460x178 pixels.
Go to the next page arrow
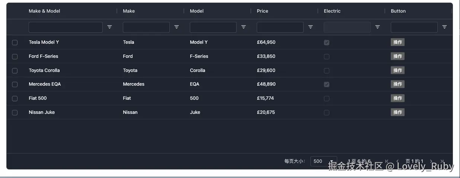[431, 161]
